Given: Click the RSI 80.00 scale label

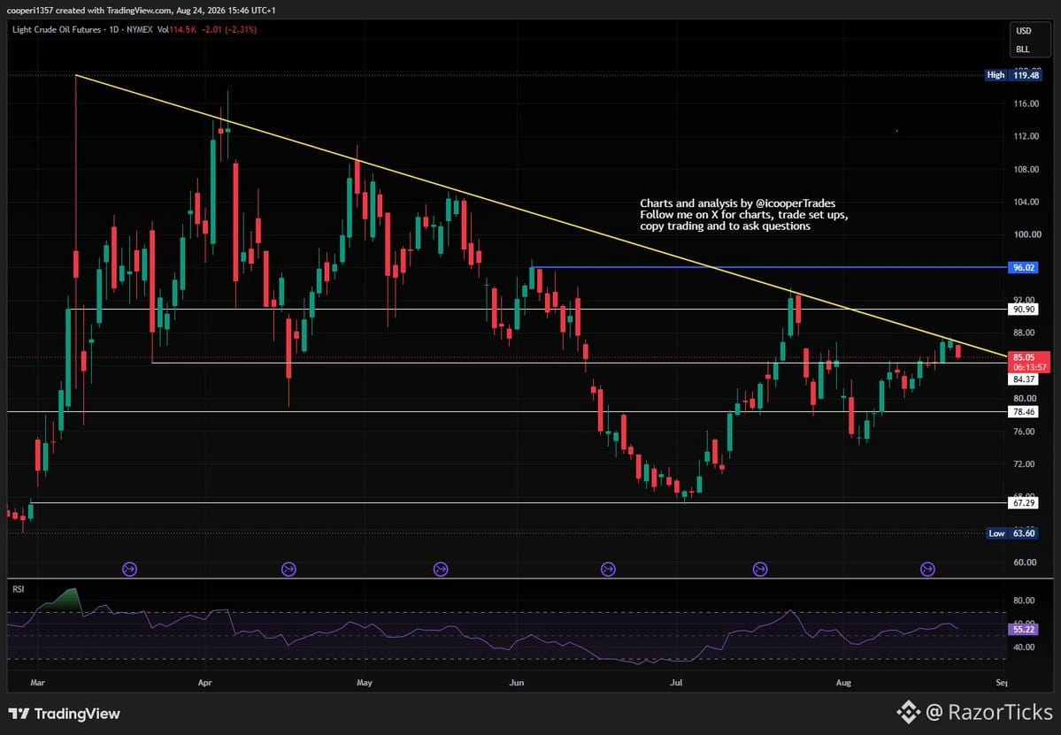Looking at the screenshot, I should pos(1025,601).
